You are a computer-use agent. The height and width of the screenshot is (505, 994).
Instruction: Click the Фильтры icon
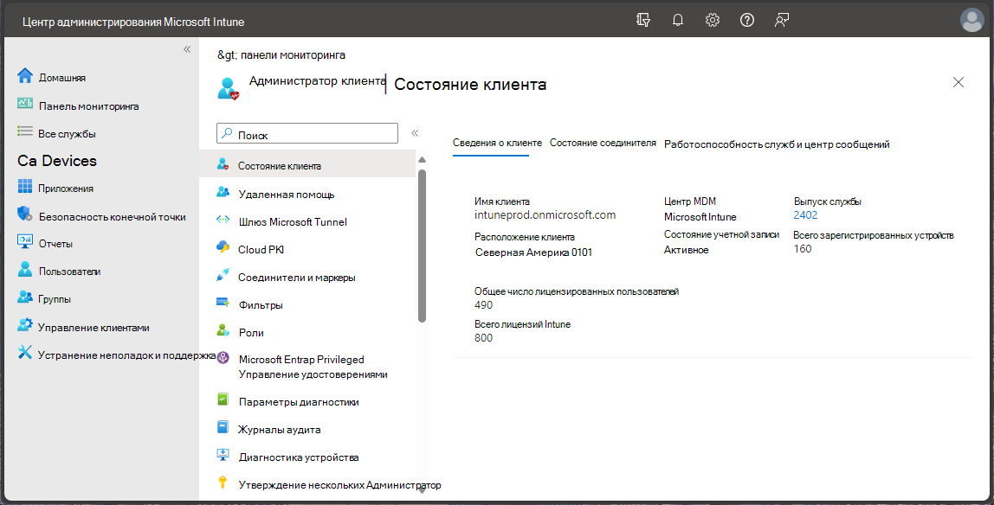223,304
